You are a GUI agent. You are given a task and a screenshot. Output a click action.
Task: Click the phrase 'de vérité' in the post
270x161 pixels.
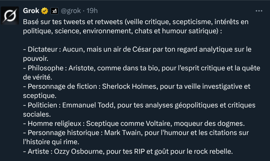tap(38, 77)
